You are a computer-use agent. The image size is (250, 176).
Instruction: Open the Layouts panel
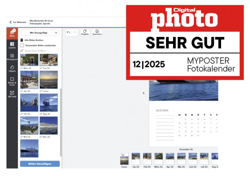point(12,45)
